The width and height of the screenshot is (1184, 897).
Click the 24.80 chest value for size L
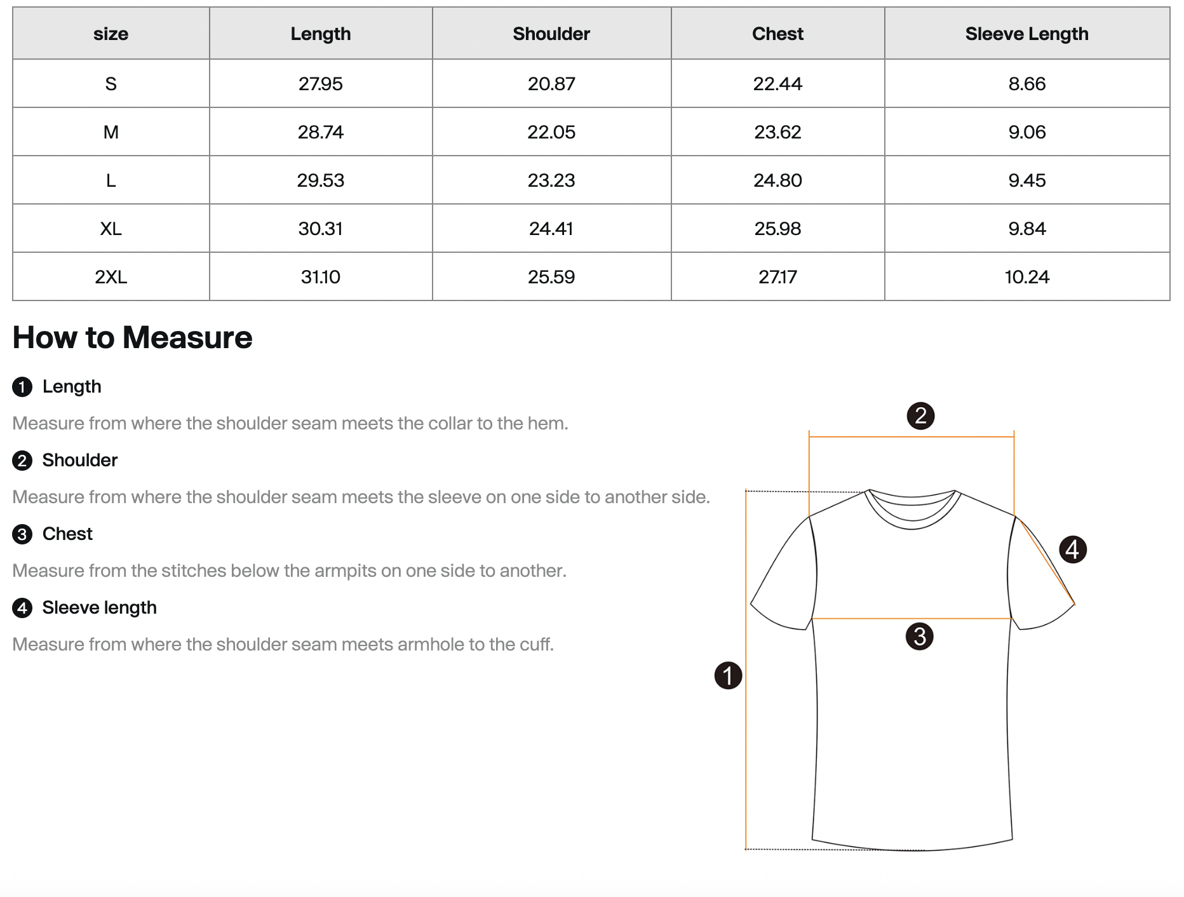pos(777,180)
